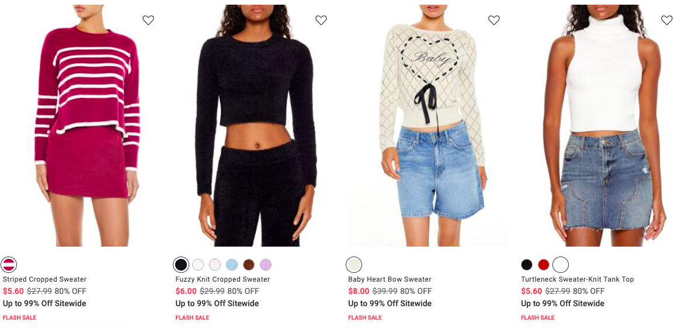Select lavender purple swatch for Fuzzy Knit Sweater

[x=266, y=265]
